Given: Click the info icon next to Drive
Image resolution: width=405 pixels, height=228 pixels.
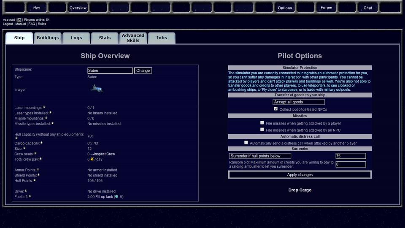Looking at the screenshot, I should click(25, 191).
